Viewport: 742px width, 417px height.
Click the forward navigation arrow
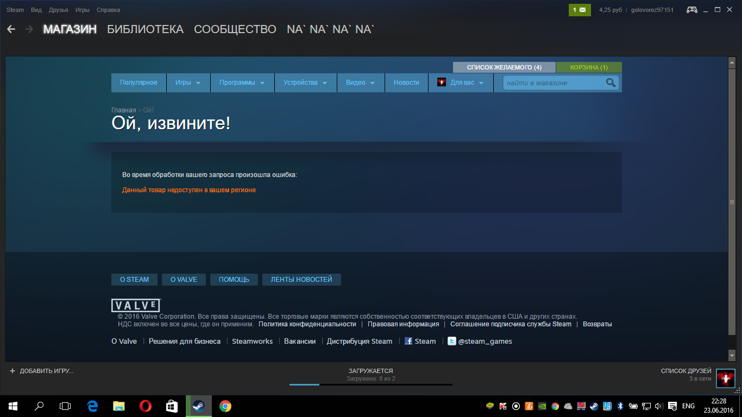29,29
